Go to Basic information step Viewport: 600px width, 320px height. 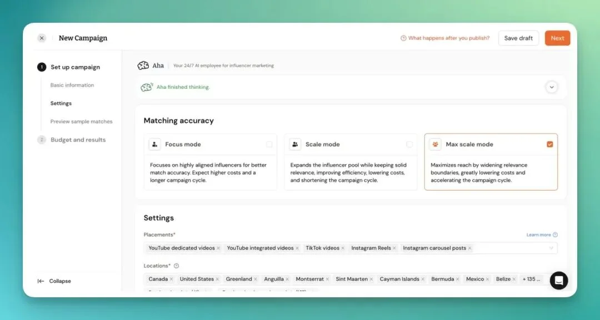pyautogui.click(x=72, y=85)
